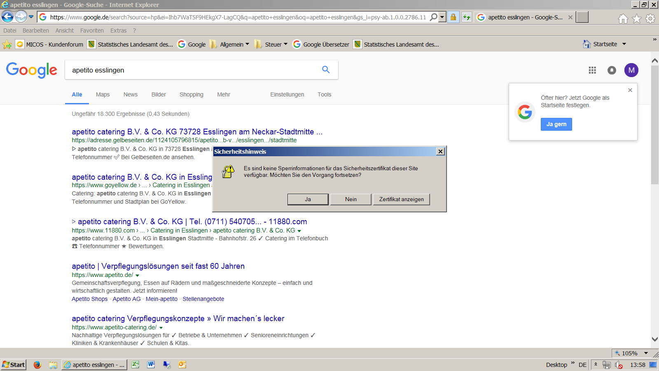Click add to favorites bar star icon
The image size is (659, 371).
click(7, 44)
